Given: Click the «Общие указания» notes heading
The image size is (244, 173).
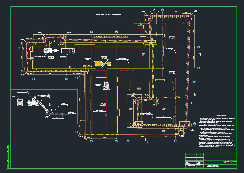Looking at the screenshot, I should [x=221, y=116].
